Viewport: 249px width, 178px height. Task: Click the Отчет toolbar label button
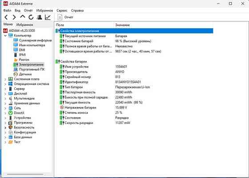[68, 17]
